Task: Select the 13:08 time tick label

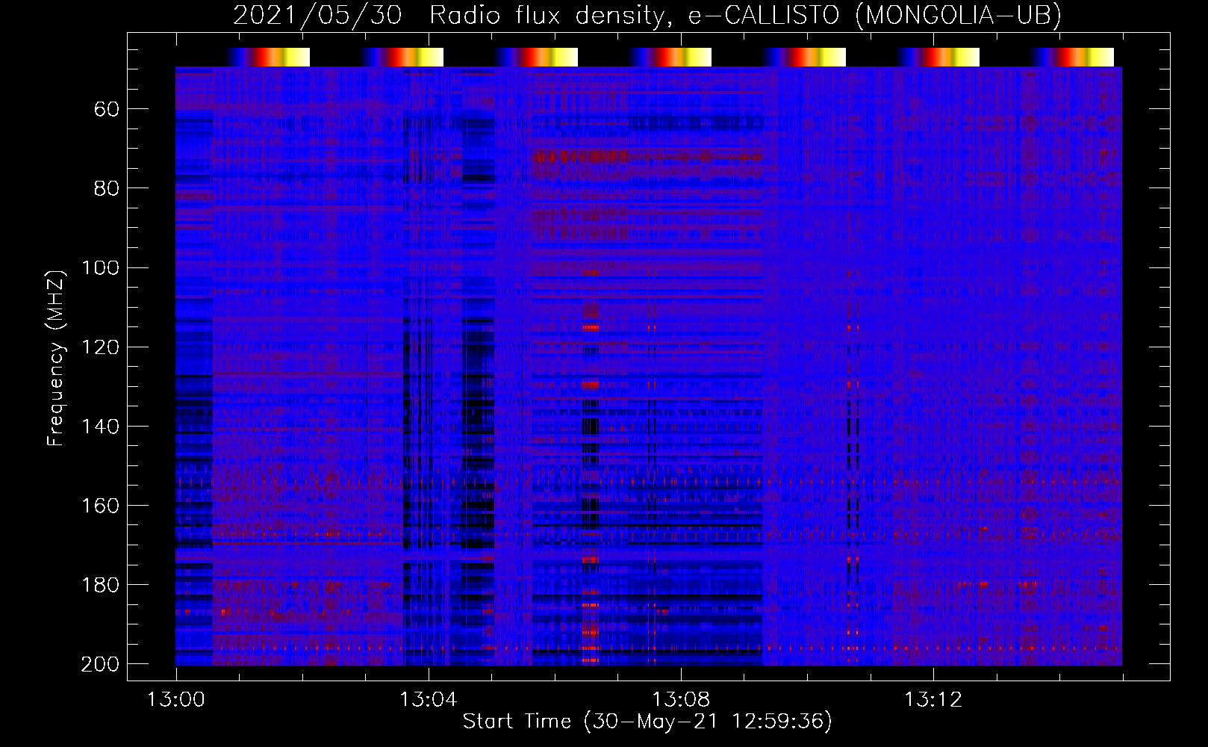Action: coord(681,700)
